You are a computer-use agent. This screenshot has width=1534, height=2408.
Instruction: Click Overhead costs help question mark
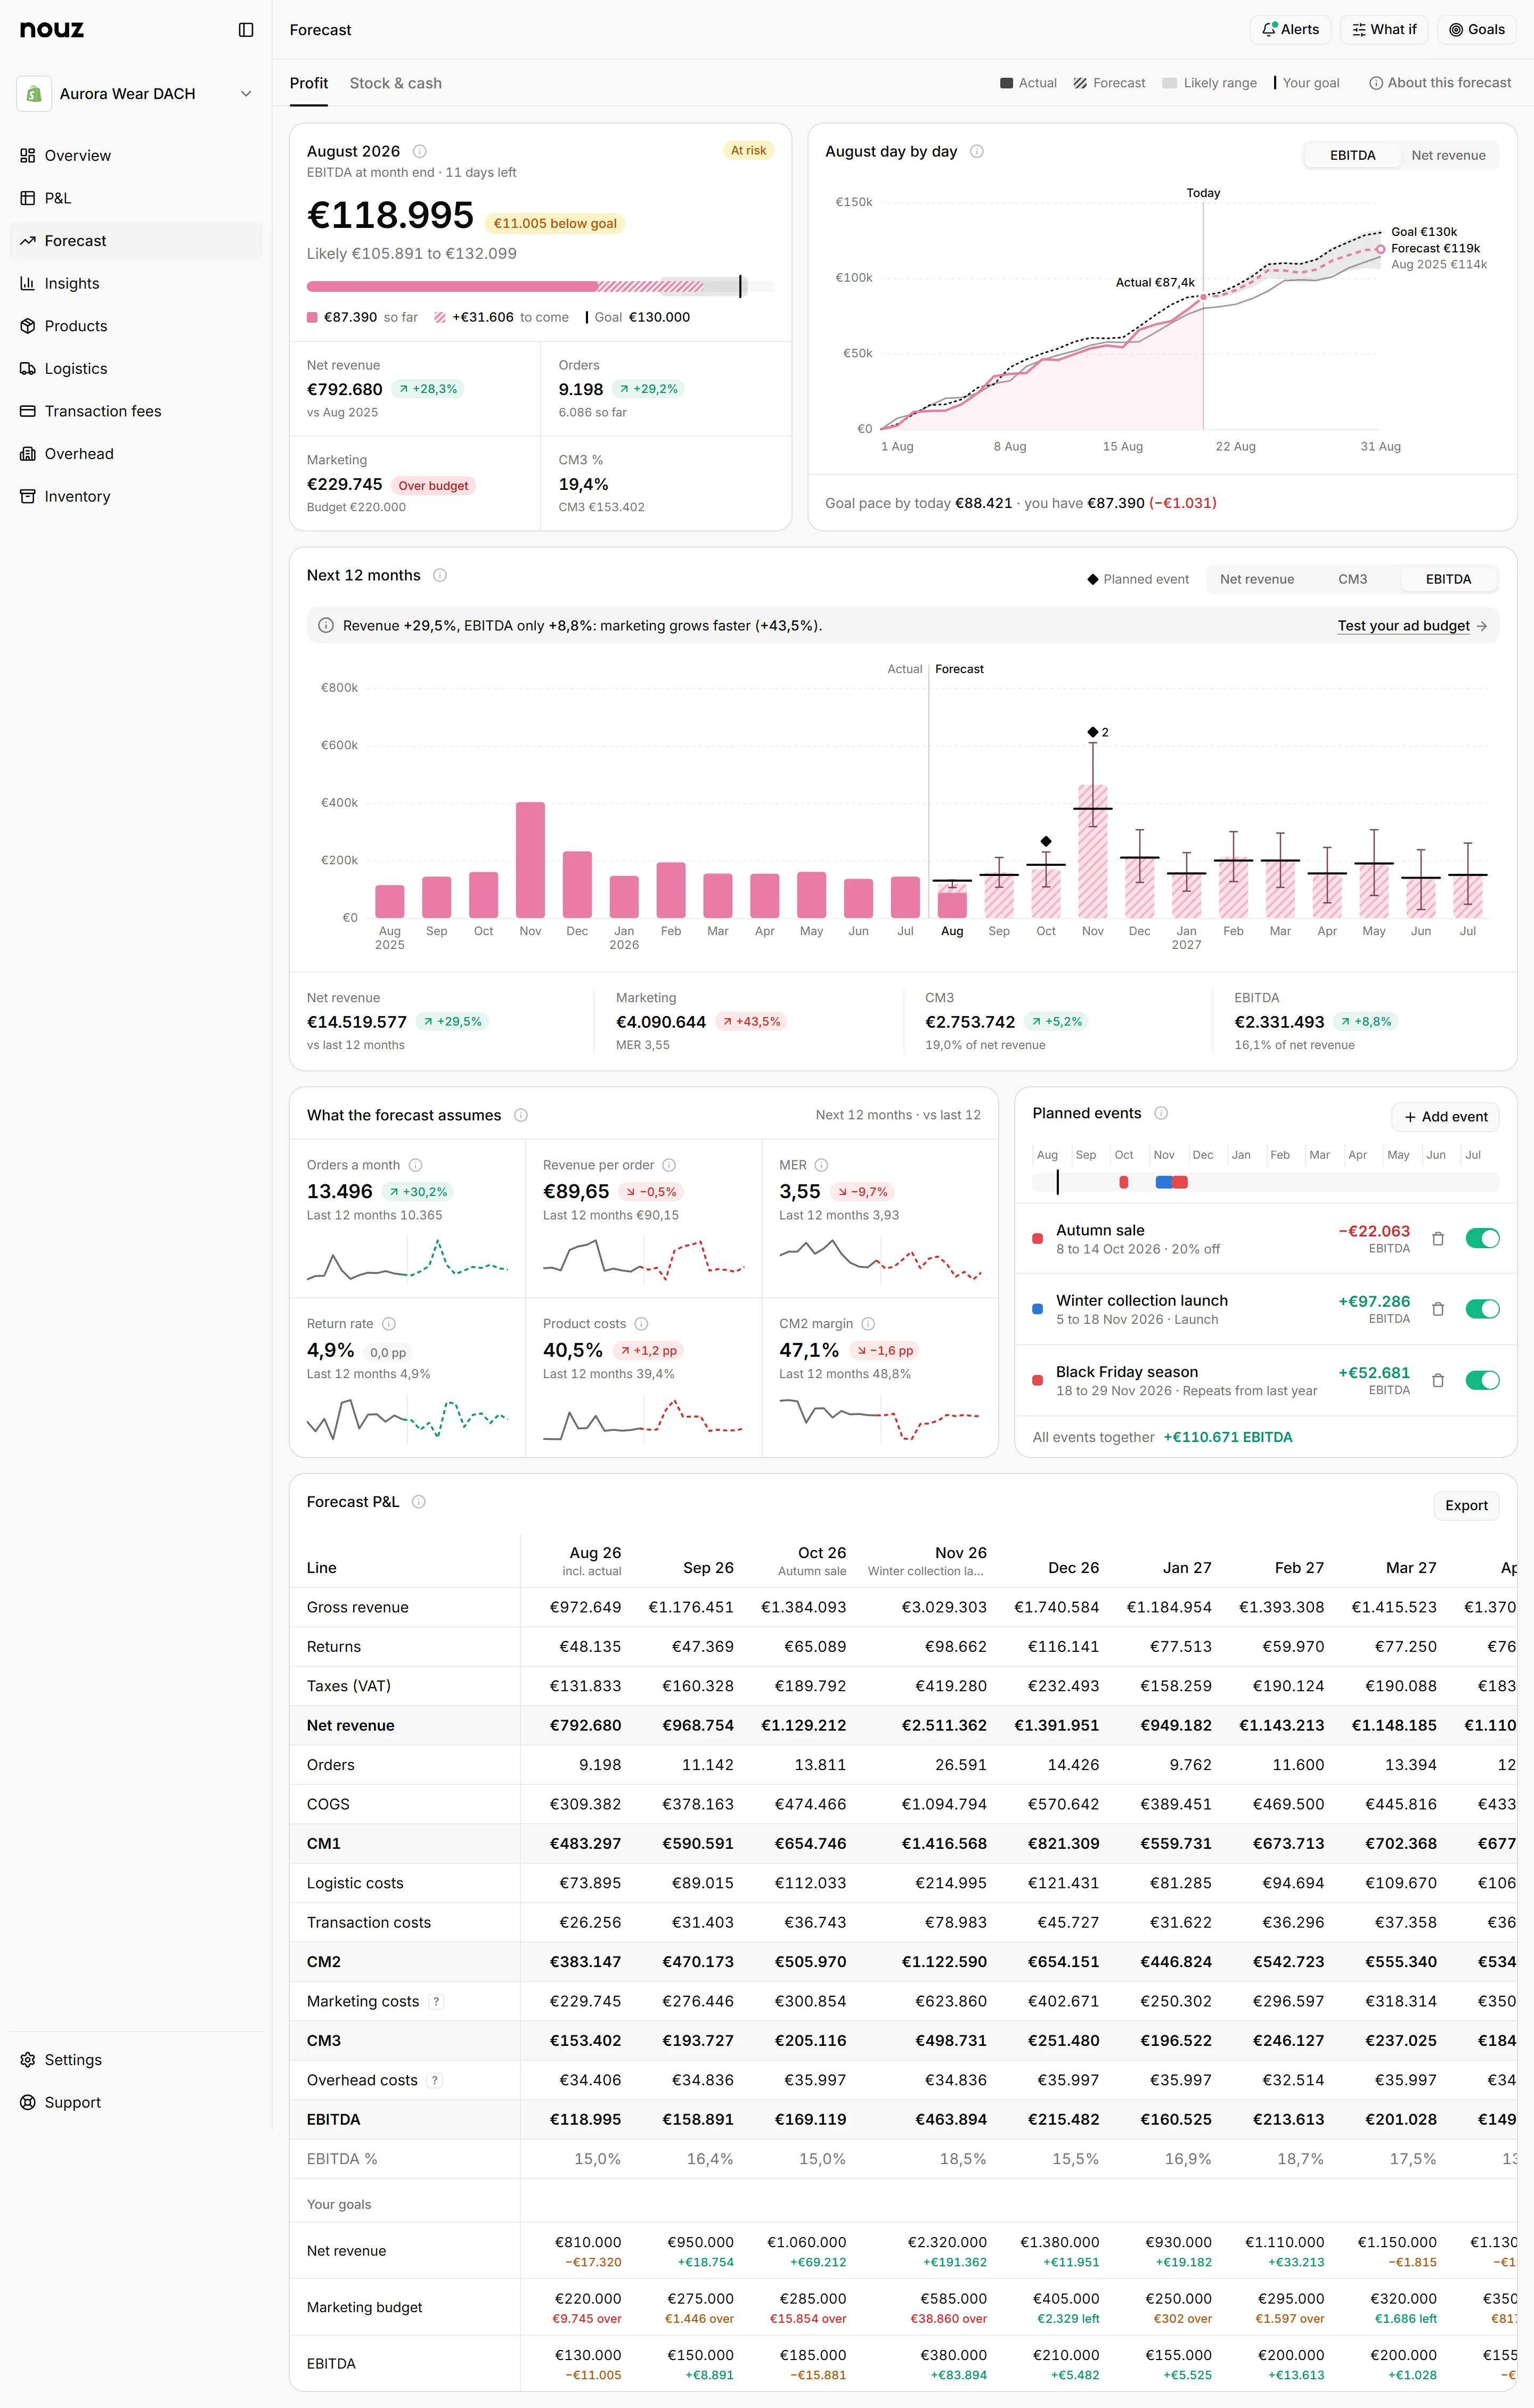434,2080
